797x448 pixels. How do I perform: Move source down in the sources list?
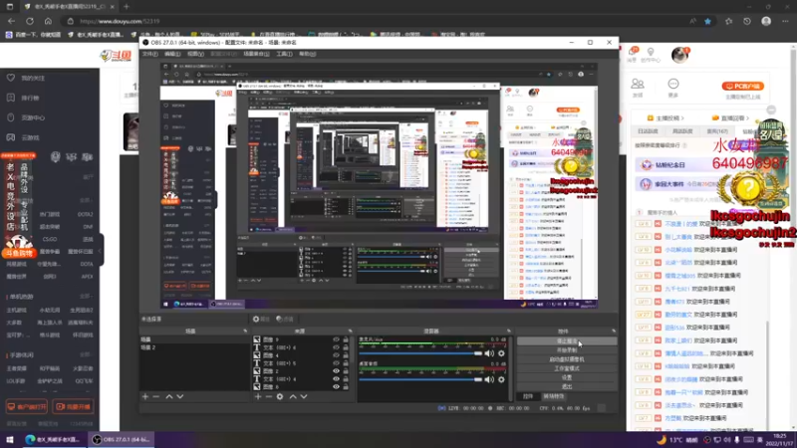click(x=304, y=396)
